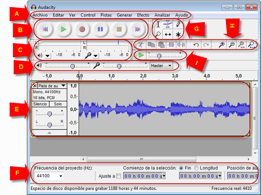Click the 1,0 mark on timeline ruler
261x195 pixels.
pos(111,76)
